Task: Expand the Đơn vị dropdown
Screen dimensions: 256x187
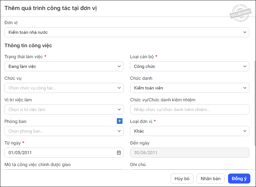Action: (x=127, y=32)
